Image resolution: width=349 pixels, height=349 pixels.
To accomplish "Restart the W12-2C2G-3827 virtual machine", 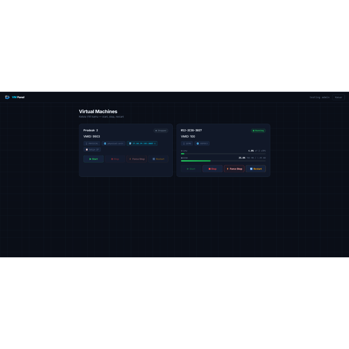I will (x=256, y=169).
